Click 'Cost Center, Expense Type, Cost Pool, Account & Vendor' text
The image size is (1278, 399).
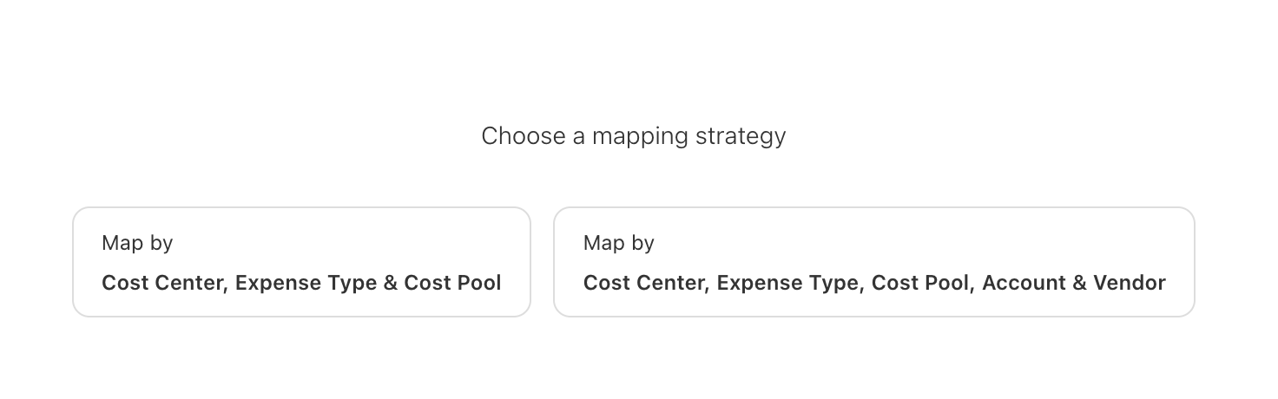coord(873,283)
